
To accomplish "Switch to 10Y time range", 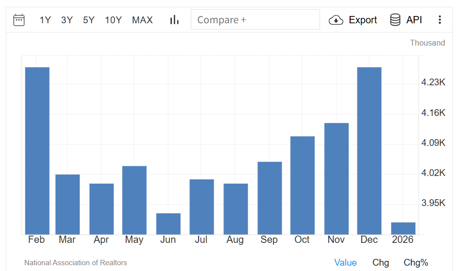I will pyautogui.click(x=113, y=20).
